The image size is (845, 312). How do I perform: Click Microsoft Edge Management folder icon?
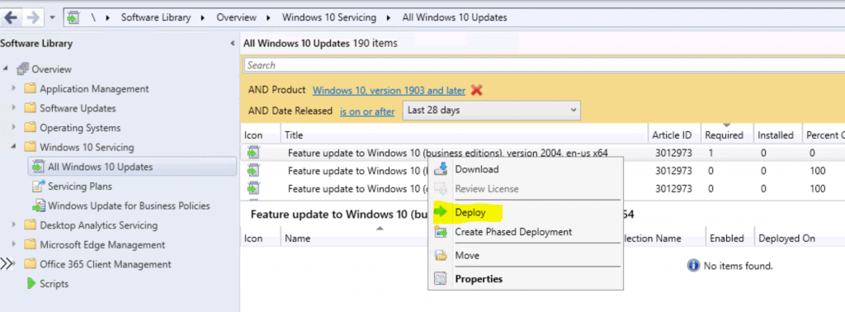tap(31, 244)
